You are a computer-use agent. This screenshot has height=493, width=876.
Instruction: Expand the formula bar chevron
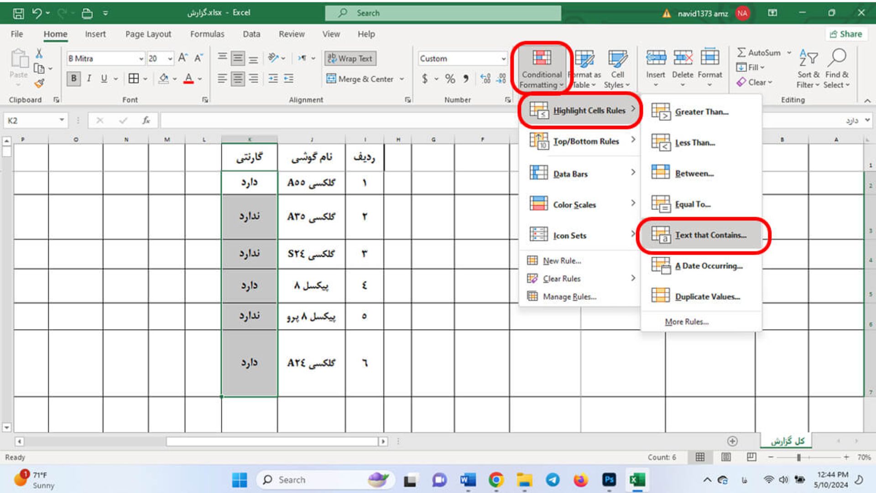pos(867,120)
